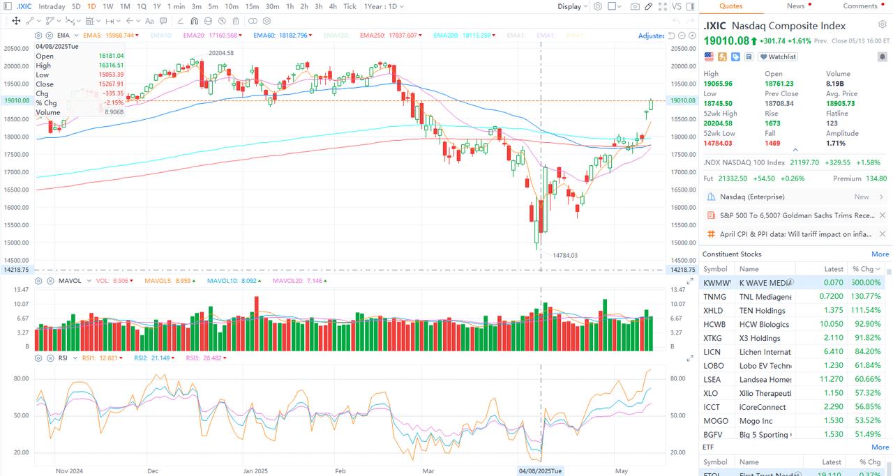The image size is (893, 476).
Task: Enter fullscreen chart mode
Action: (x=663, y=6)
